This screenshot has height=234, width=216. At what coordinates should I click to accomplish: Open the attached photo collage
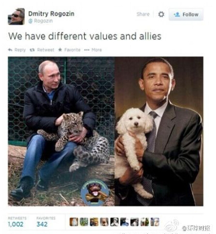click(106, 131)
